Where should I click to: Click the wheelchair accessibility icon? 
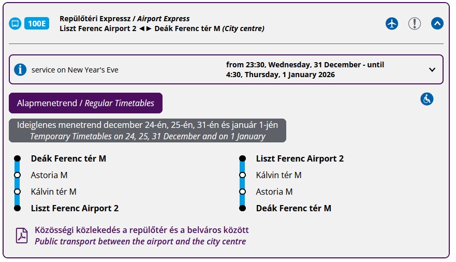click(426, 99)
